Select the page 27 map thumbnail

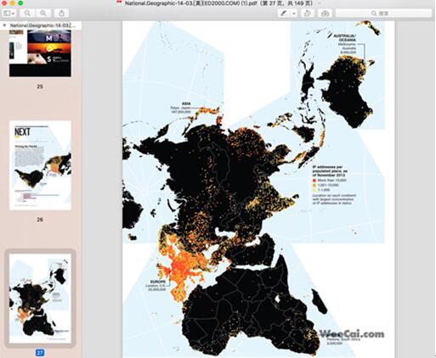tap(40, 298)
